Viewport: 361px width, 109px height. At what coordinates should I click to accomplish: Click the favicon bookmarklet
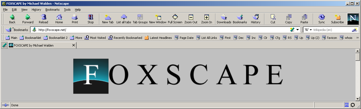tap(329, 38)
